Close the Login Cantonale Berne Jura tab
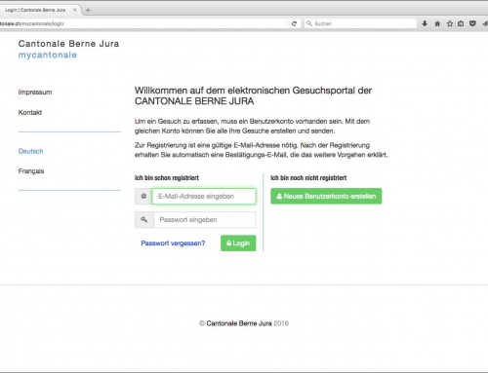This screenshot has width=488, height=373. coord(74,10)
